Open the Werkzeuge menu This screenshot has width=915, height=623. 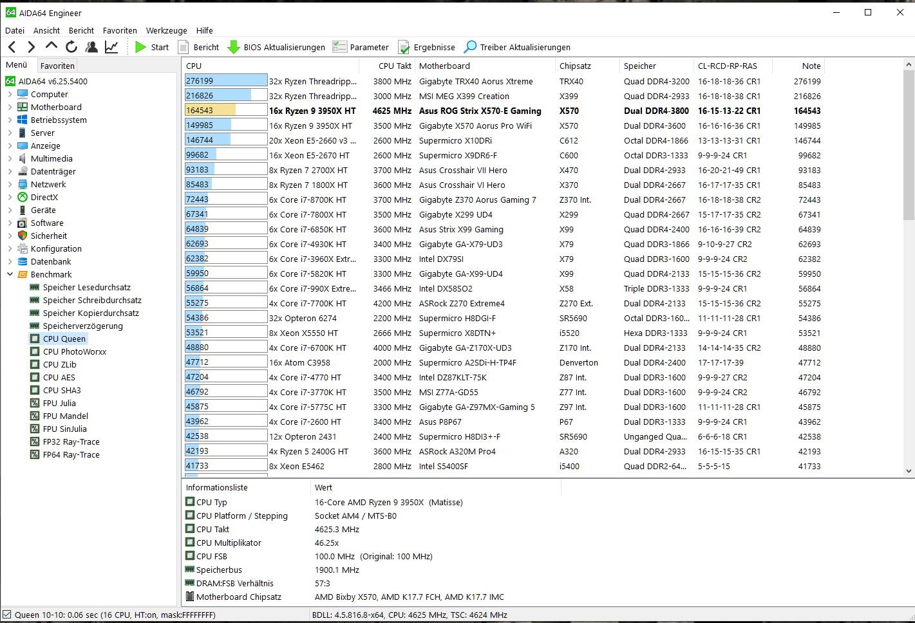(167, 30)
